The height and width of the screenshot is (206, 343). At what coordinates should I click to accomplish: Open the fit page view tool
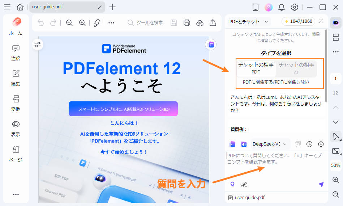(335, 151)
